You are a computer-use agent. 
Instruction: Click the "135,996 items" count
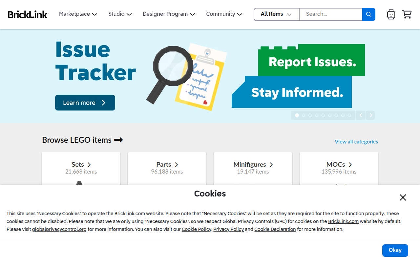coord(339,172)
